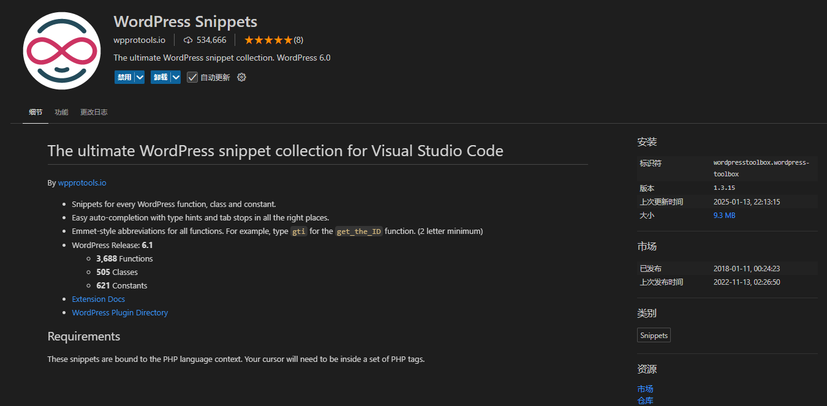Click the gti inline code snippet
This screenshot has height=406, width=827.
[299, 231]
